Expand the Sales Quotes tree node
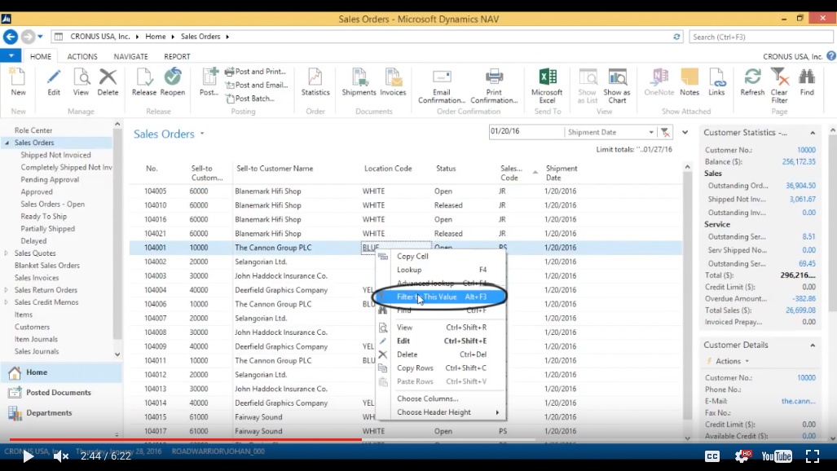 point(7,253)
